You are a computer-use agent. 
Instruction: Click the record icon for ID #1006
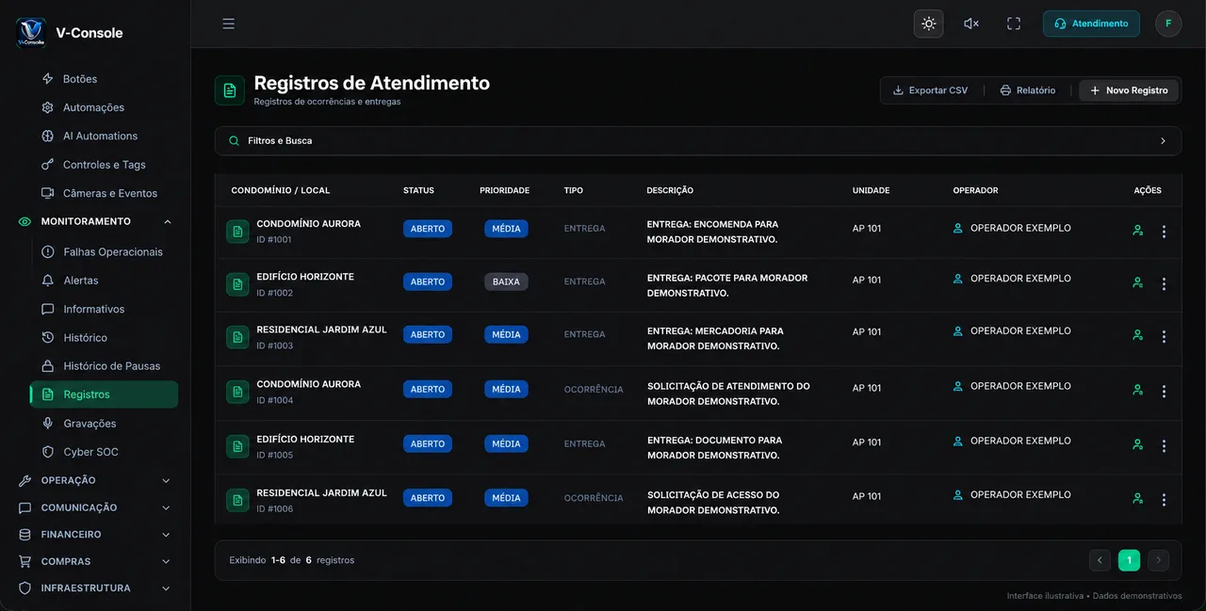click(x=237, y=500)
